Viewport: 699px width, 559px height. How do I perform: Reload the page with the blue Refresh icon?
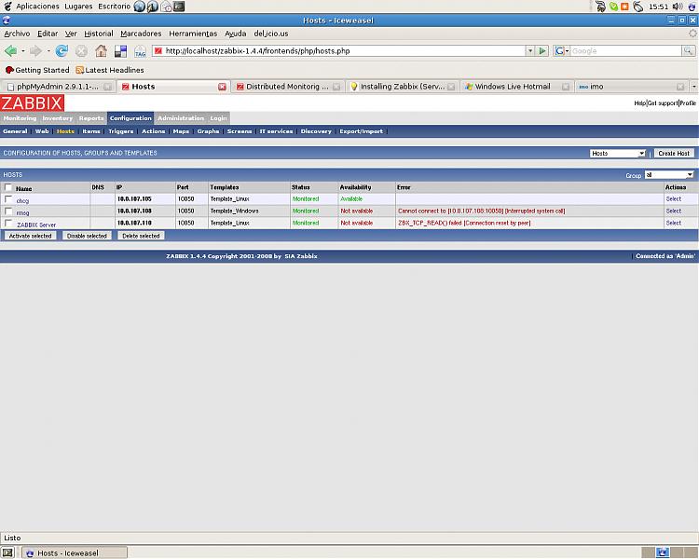click(x=62, y=51)
